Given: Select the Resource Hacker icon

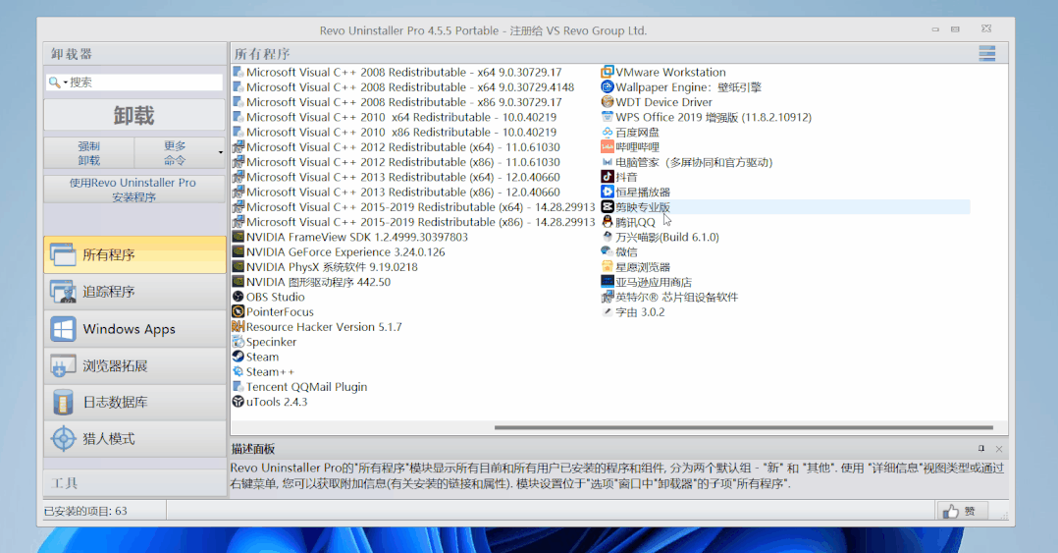Looking at the screenshot, I should [238, 326].
